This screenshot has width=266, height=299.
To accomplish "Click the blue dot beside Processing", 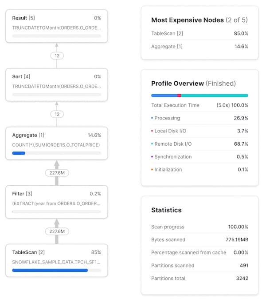I will [x=152, y=118].
